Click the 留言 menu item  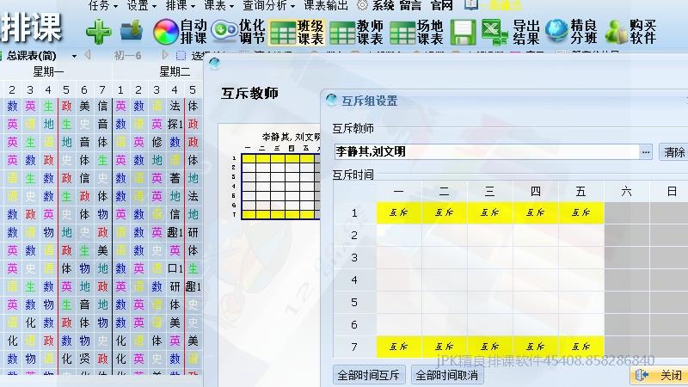tap(410, 5)
